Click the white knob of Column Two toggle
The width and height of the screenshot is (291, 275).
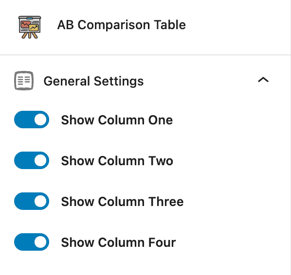[x=40, y=160]
